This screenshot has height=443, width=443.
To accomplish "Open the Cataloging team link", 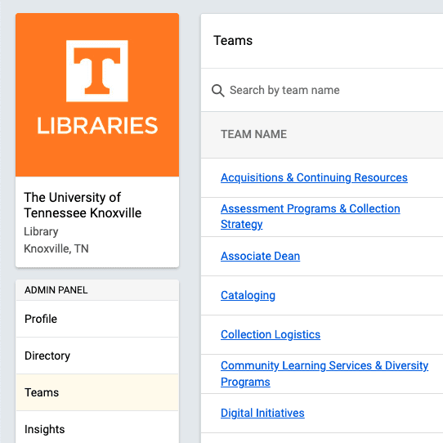I will point(248,296).
